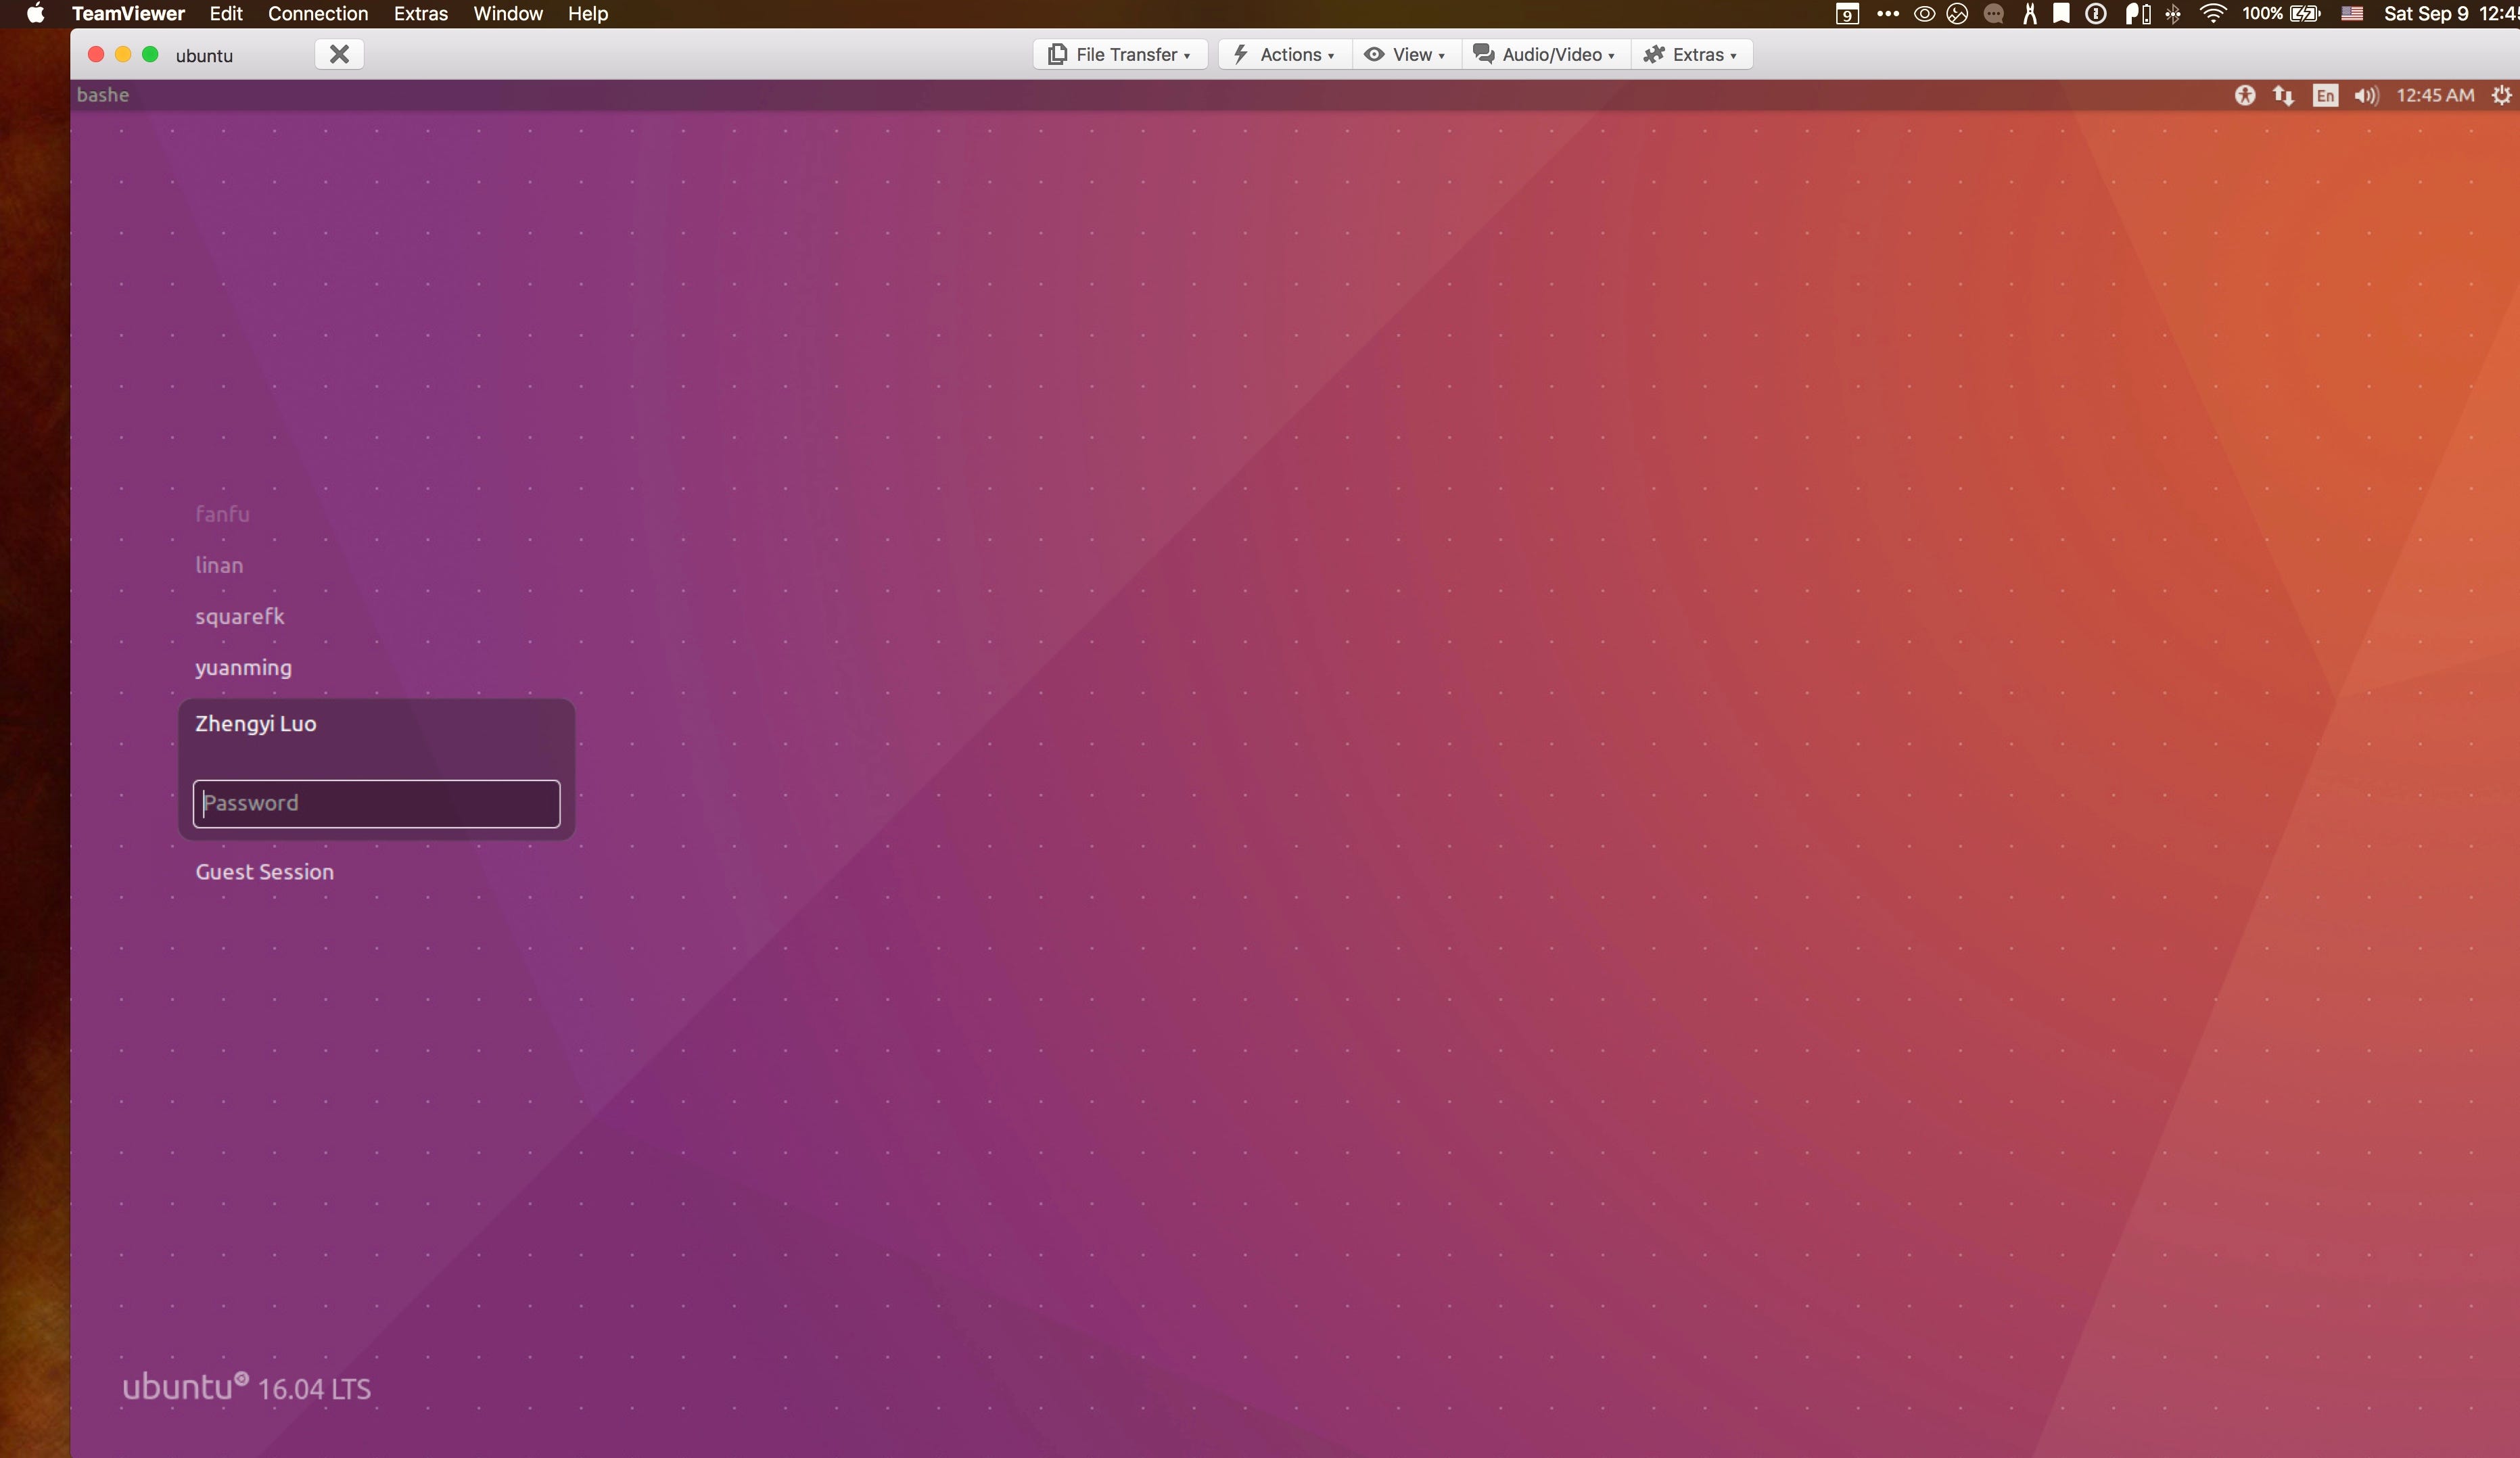Viewport: 2520px width, 1458px height.
Task: Click the bookmark menu bar icon
Action: pyautogui.click(x=2061, y=13)
